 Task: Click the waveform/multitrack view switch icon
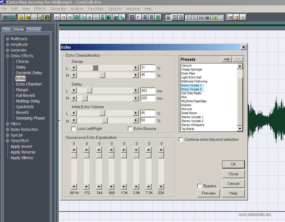pos(8,18)
